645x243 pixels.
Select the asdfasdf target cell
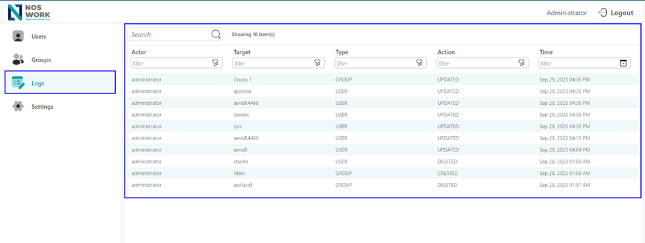(242, 185)
